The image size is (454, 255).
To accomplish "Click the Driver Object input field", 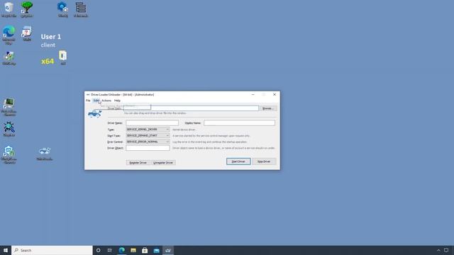I will pyautogui.click(x=148, y=148).
